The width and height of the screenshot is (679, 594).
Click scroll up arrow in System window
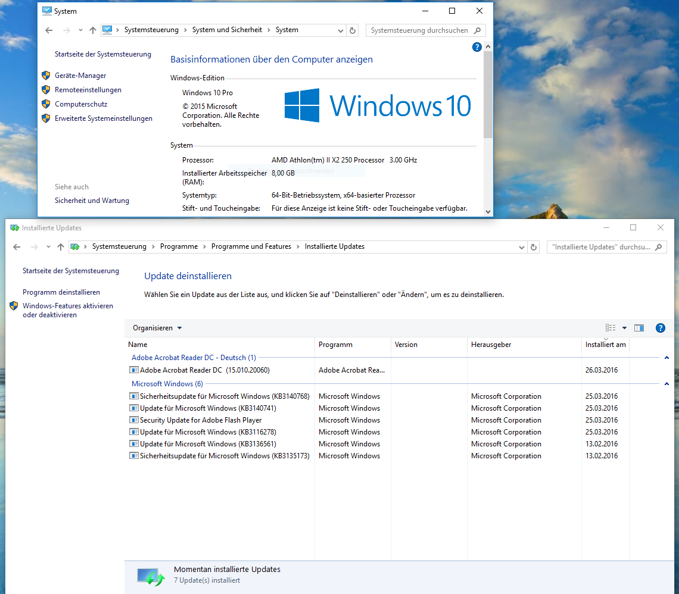pos(488,46)
